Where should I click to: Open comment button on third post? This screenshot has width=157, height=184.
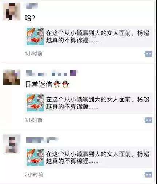coord(149,175)
